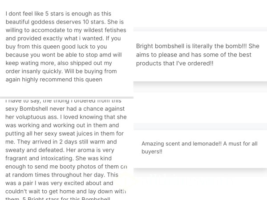Click the line "at random times throughout her day"
The width and height of the screenshot is (267, 200).
[62, 175]
